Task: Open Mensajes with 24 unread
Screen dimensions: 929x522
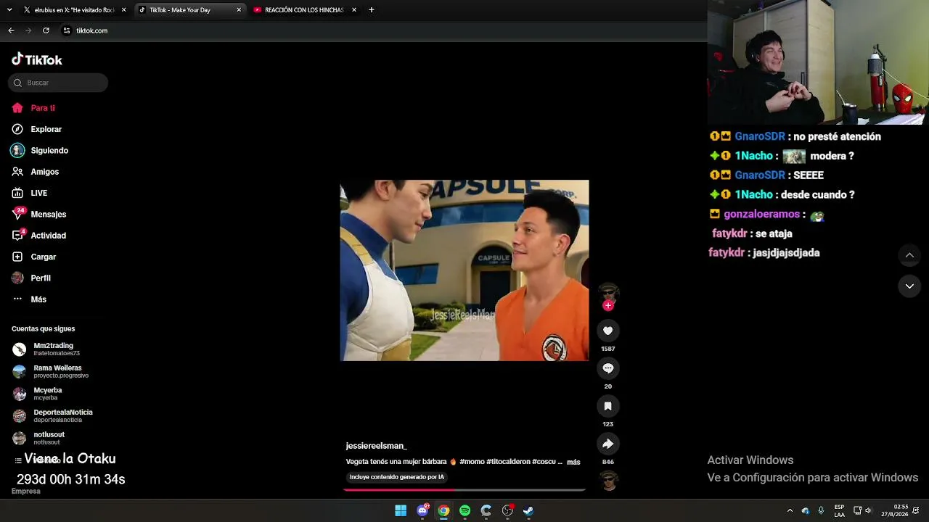Action: (38, 215)
